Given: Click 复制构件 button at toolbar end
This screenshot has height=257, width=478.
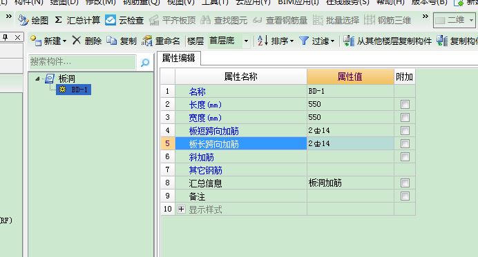Looking at the screenshot, I should pyautogui.click(x=457, y=41).
